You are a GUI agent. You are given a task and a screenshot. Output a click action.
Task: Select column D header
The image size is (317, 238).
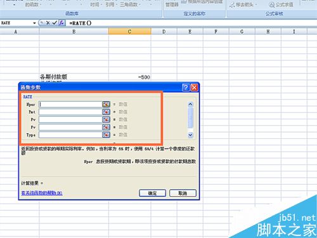[164, 32]
